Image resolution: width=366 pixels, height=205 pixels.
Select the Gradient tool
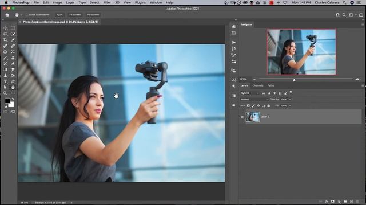(x=5, y=69)
